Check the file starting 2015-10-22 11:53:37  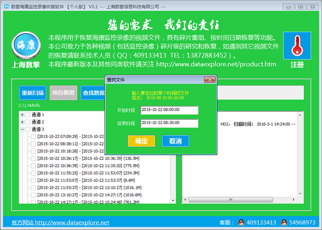(33, 188)
